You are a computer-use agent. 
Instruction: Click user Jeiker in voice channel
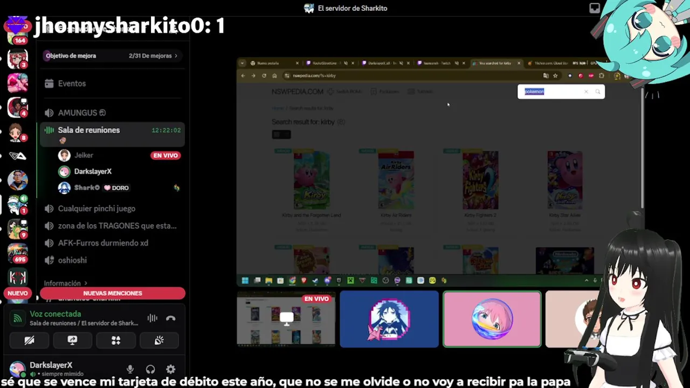84,155
